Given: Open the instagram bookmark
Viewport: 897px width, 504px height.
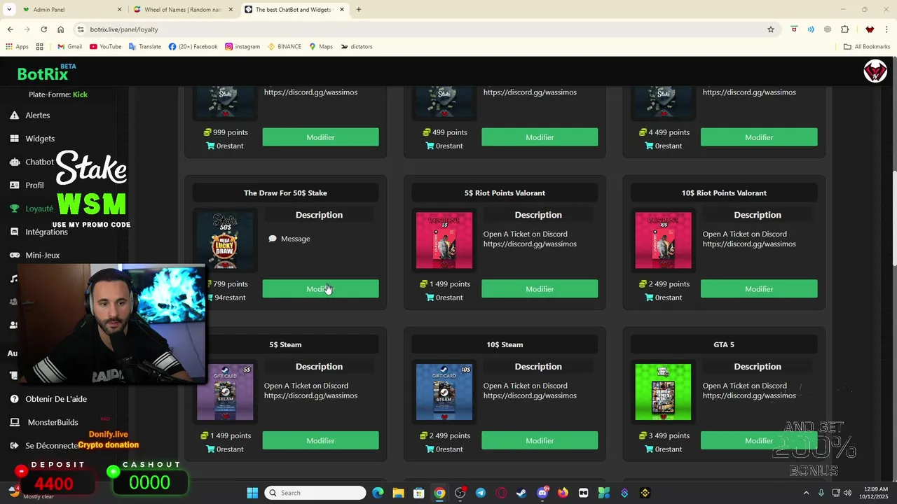Looking at the screenshot, I should (242, 47).
